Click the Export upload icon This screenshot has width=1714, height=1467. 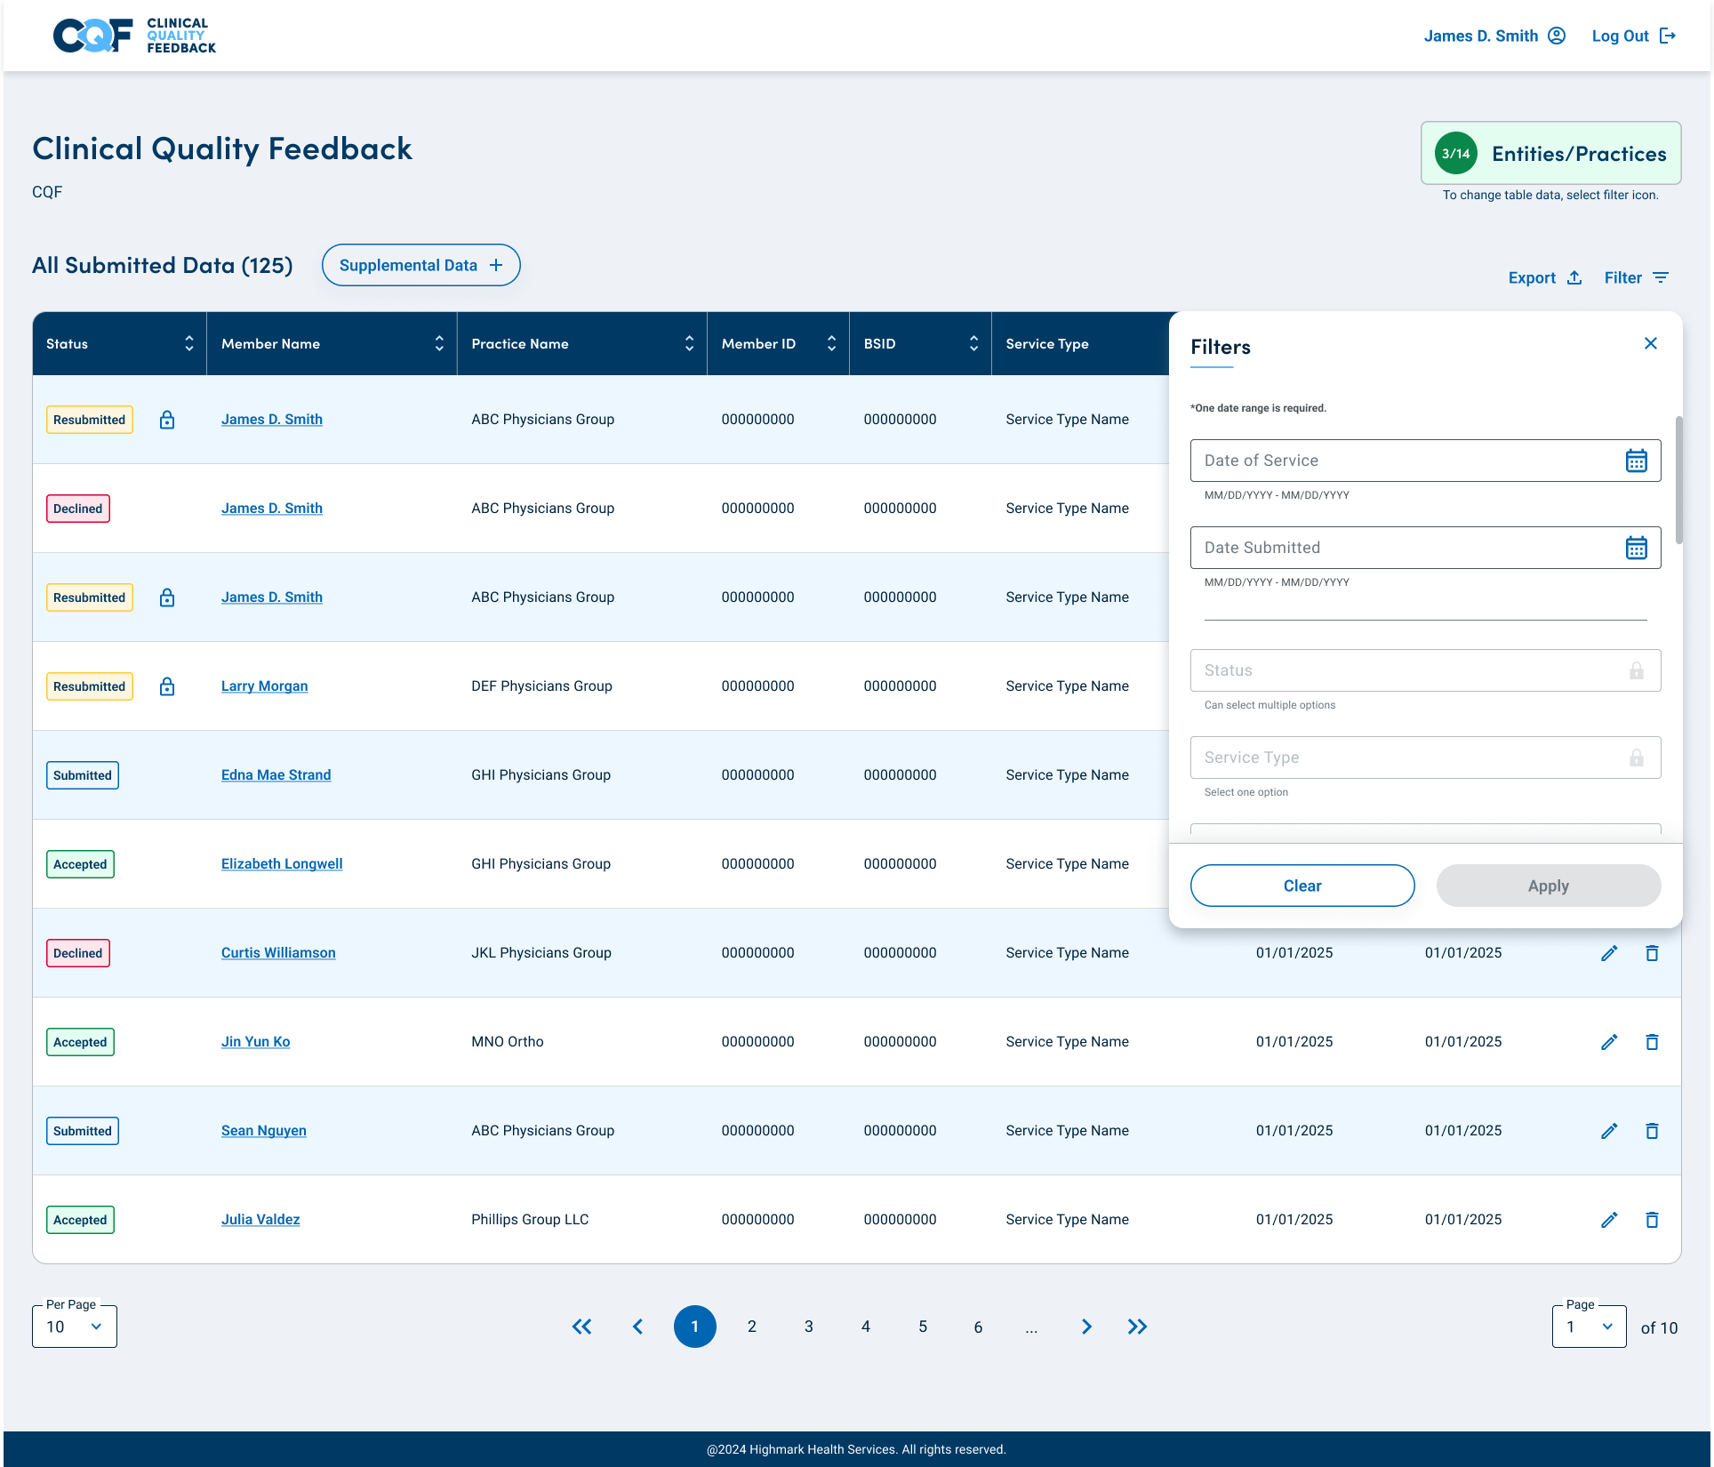[x=1574, y=277]
